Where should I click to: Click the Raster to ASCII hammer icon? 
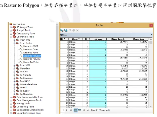click(x=21, y=46)
